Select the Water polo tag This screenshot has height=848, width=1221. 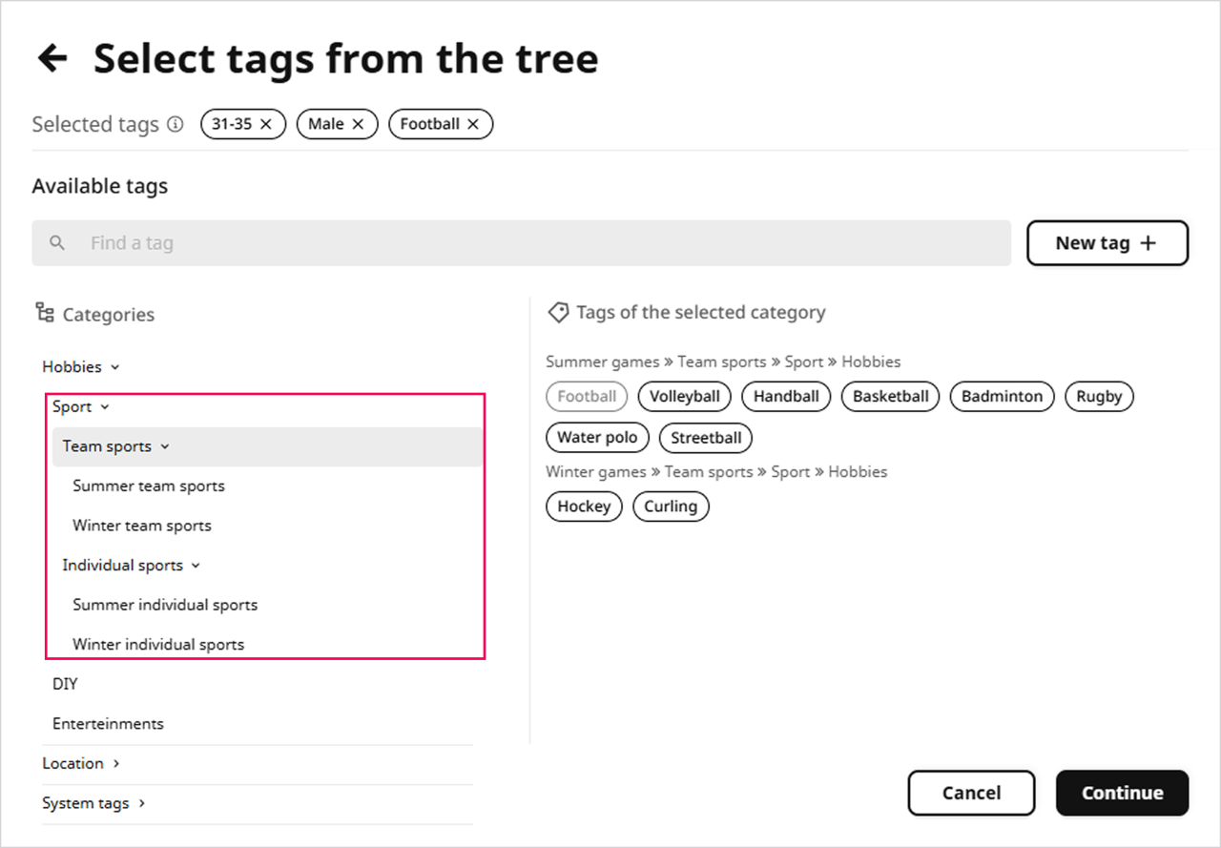tap(597, 438)
